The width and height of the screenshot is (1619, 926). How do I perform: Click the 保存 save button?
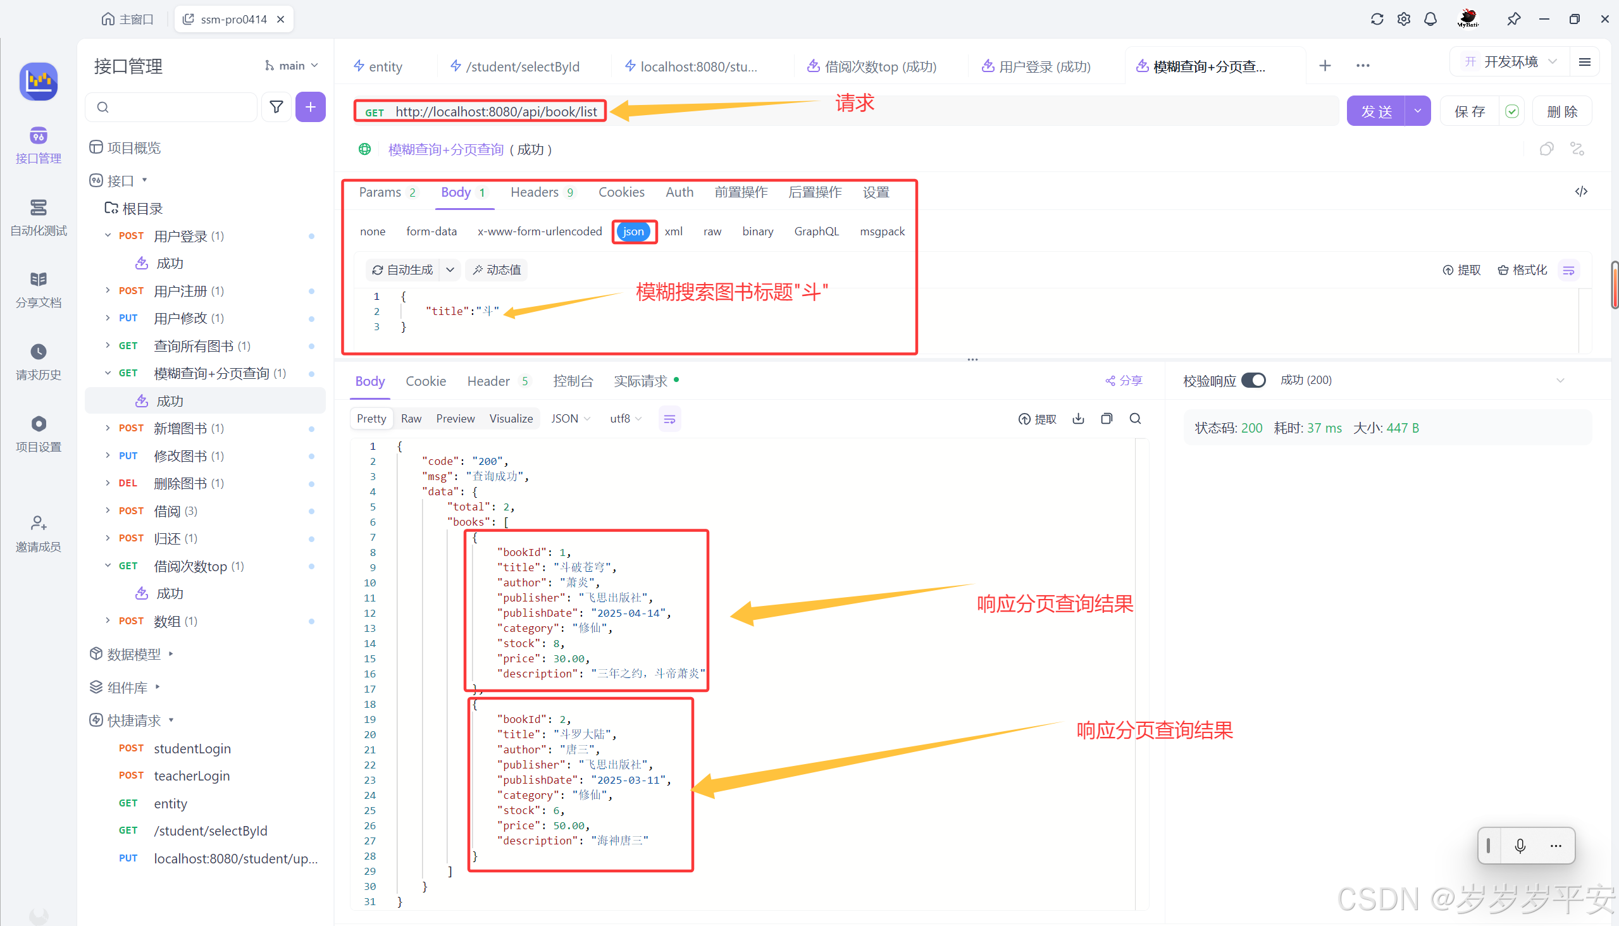[1470, 111]
